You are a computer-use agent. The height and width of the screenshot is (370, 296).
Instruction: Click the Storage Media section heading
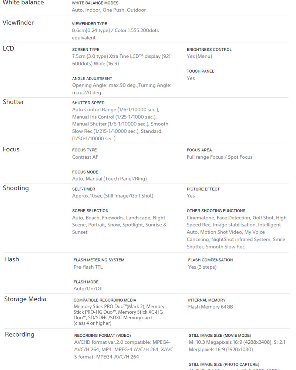[x=25, y=299]
